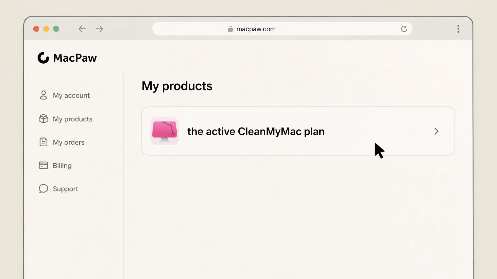
Task: Click the document icon for My orders
Action: click(x=43, y=142)
